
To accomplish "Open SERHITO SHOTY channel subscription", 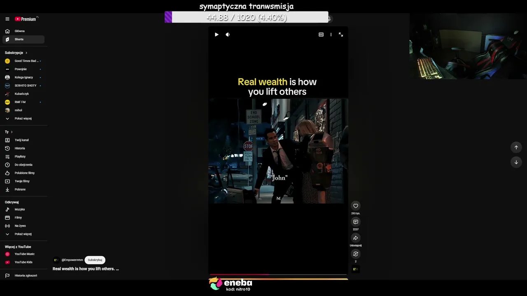I will 23,86.
